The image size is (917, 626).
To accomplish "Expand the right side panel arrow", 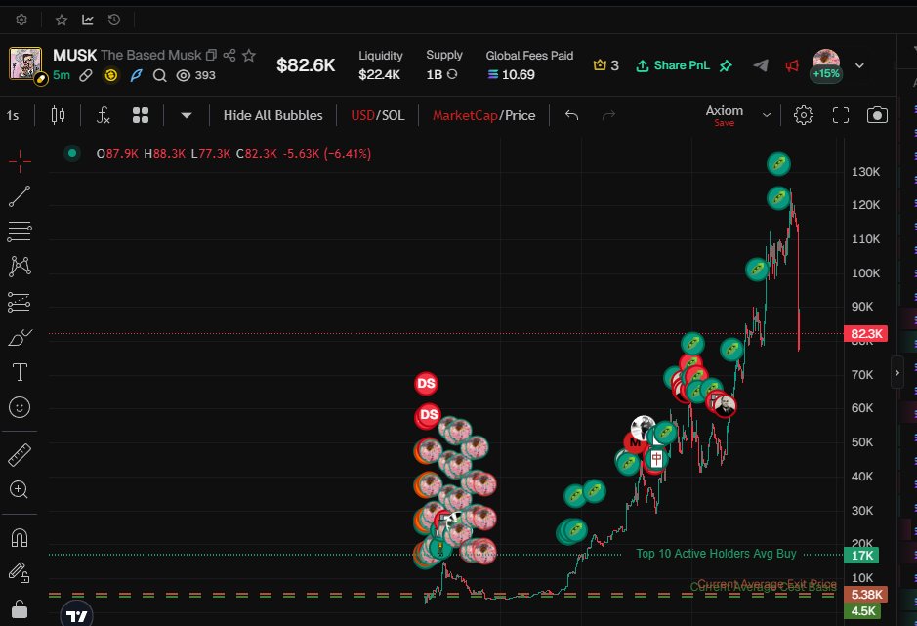I will 897,373.
